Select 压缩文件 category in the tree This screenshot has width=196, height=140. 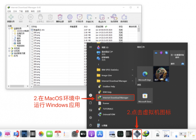click(21, 33)
